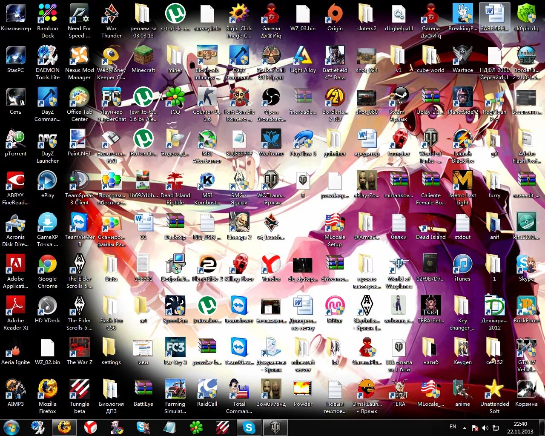
Task: Open the cube world folder
Action: point(431,59)
